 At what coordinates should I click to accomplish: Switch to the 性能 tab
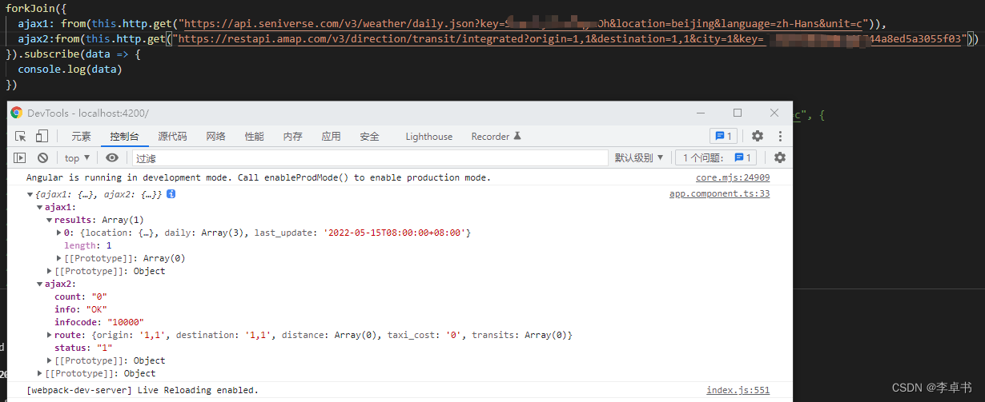point(254,137)
